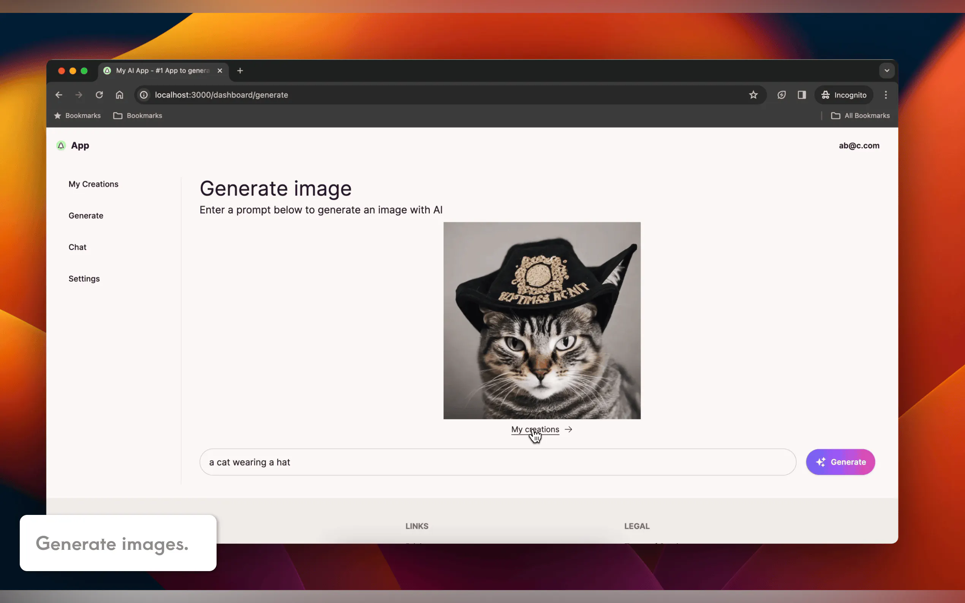The width and height of the screenshot is (965, 603).
Task: Click the extension icon beside bookmark star
Action: click(781, 95)
